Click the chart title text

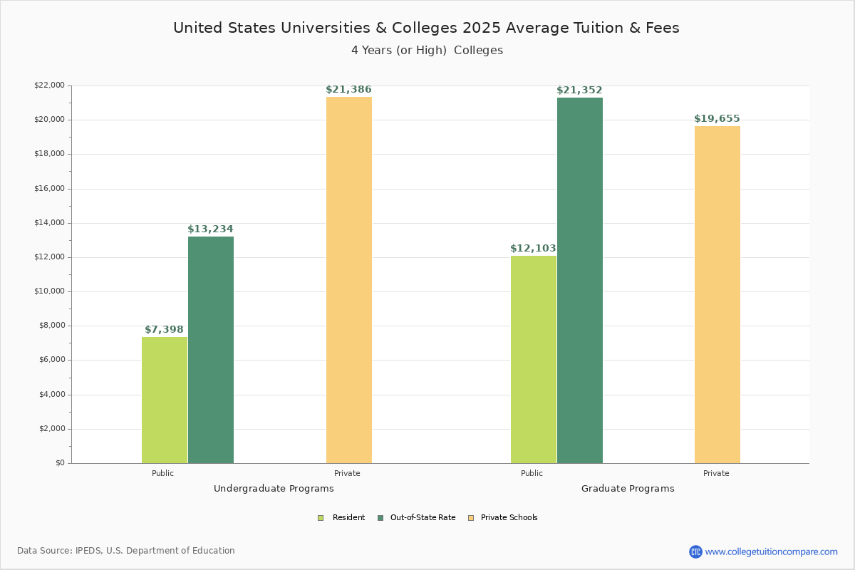pos(426,28)
